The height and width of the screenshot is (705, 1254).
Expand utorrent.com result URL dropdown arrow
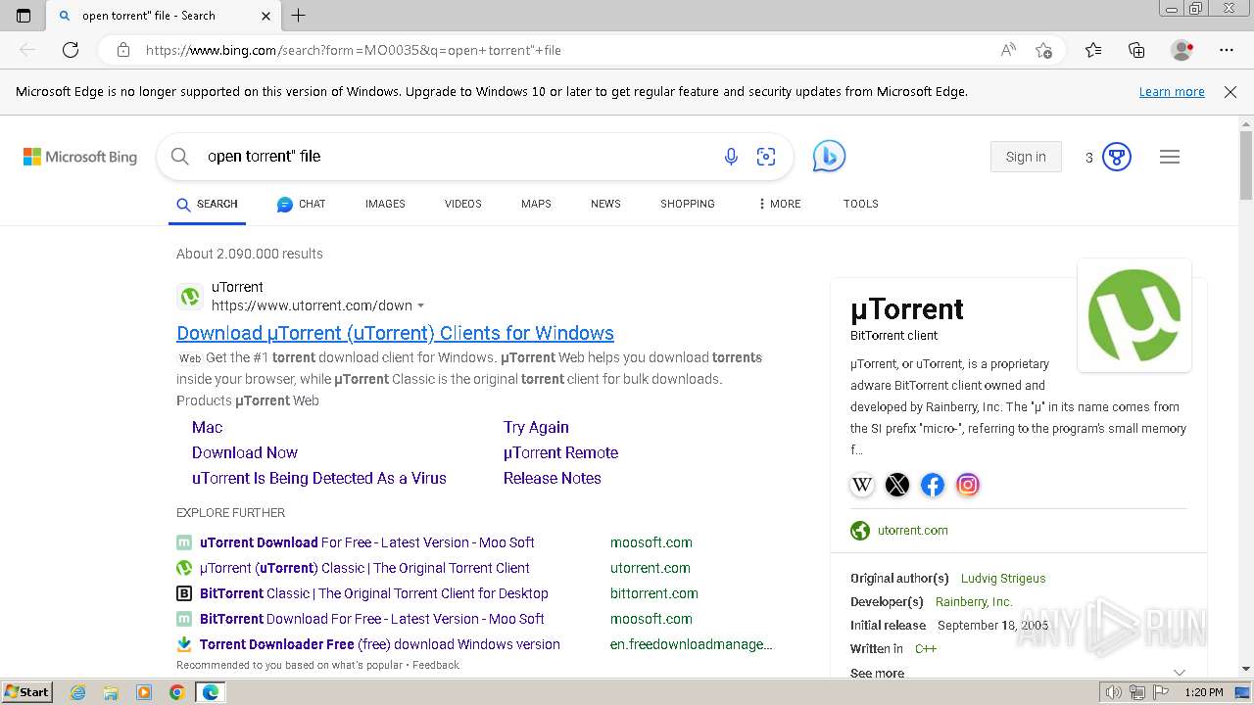[421, 305]
